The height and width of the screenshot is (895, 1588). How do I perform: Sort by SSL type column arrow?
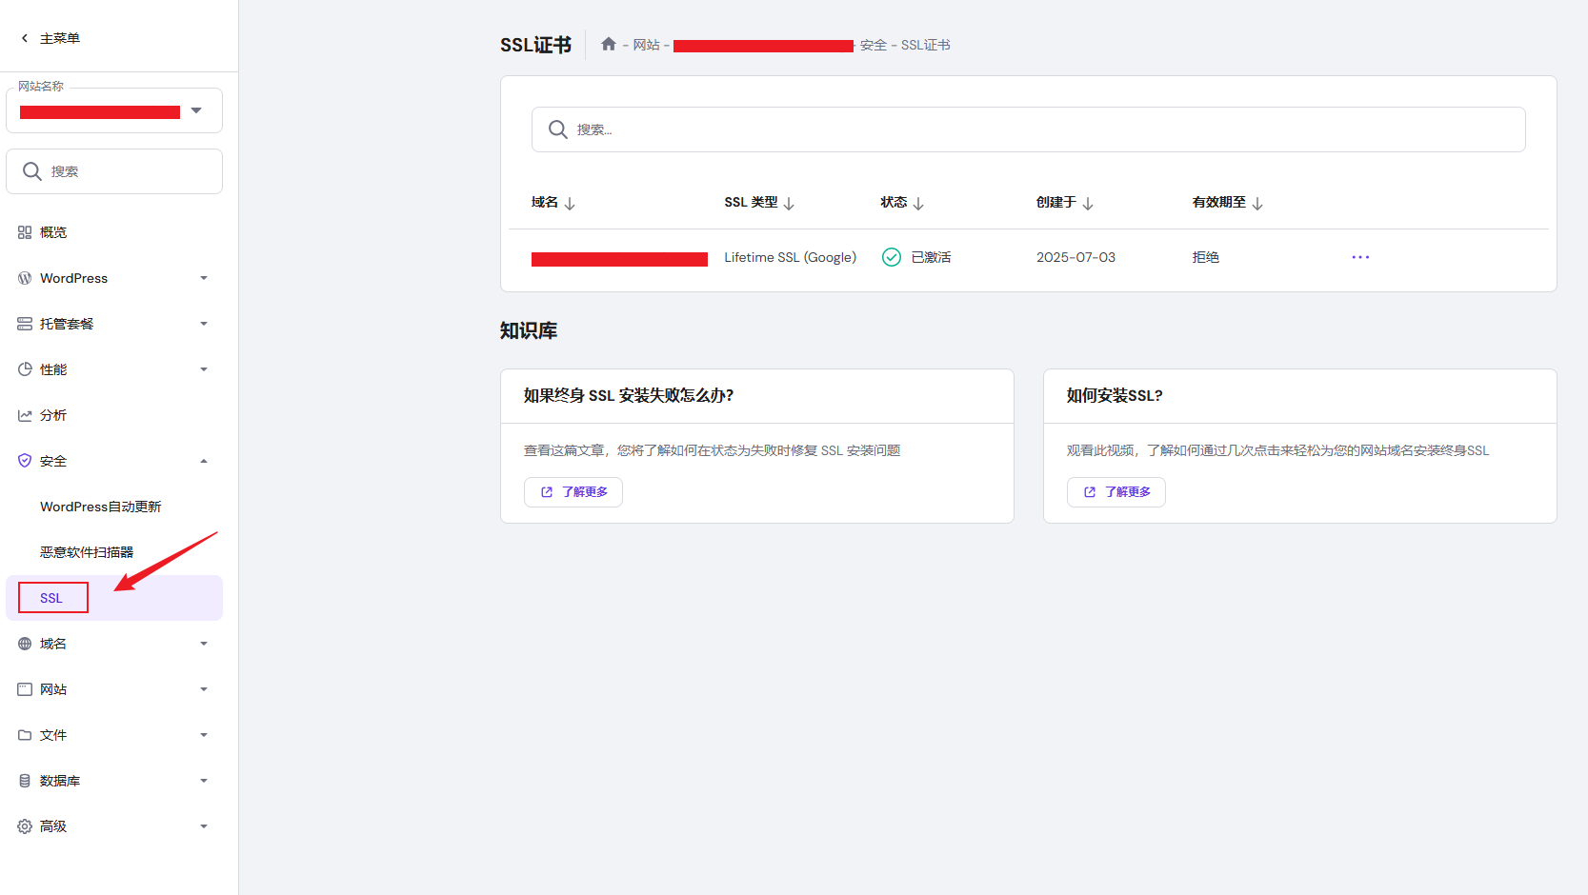[x=789, y=204]
